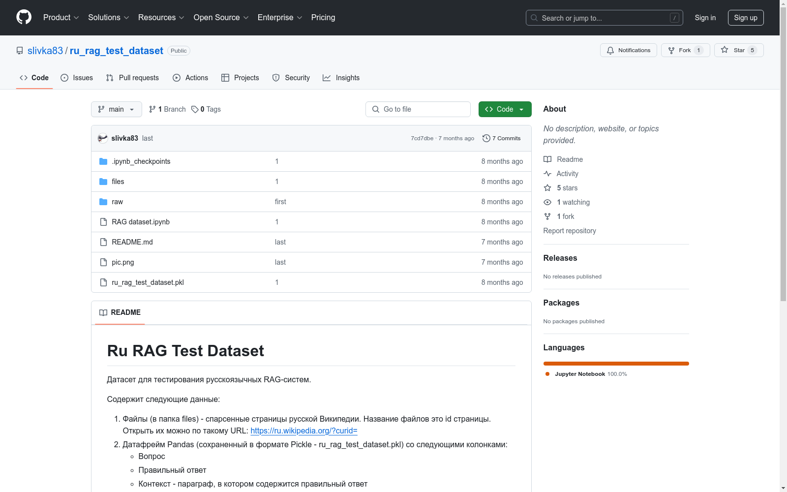Click the Go to file input
This screenshot has height=492, width=787.
(x=418, y=109)
